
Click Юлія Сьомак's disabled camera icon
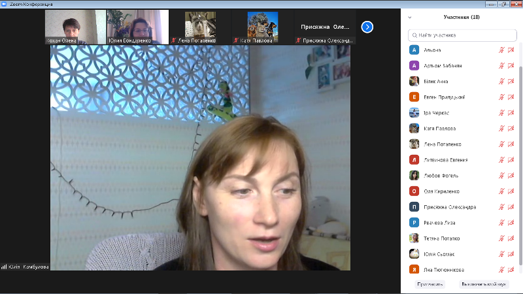511,253
